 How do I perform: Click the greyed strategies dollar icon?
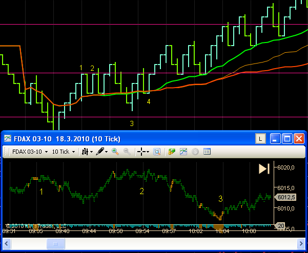(195, 152)
